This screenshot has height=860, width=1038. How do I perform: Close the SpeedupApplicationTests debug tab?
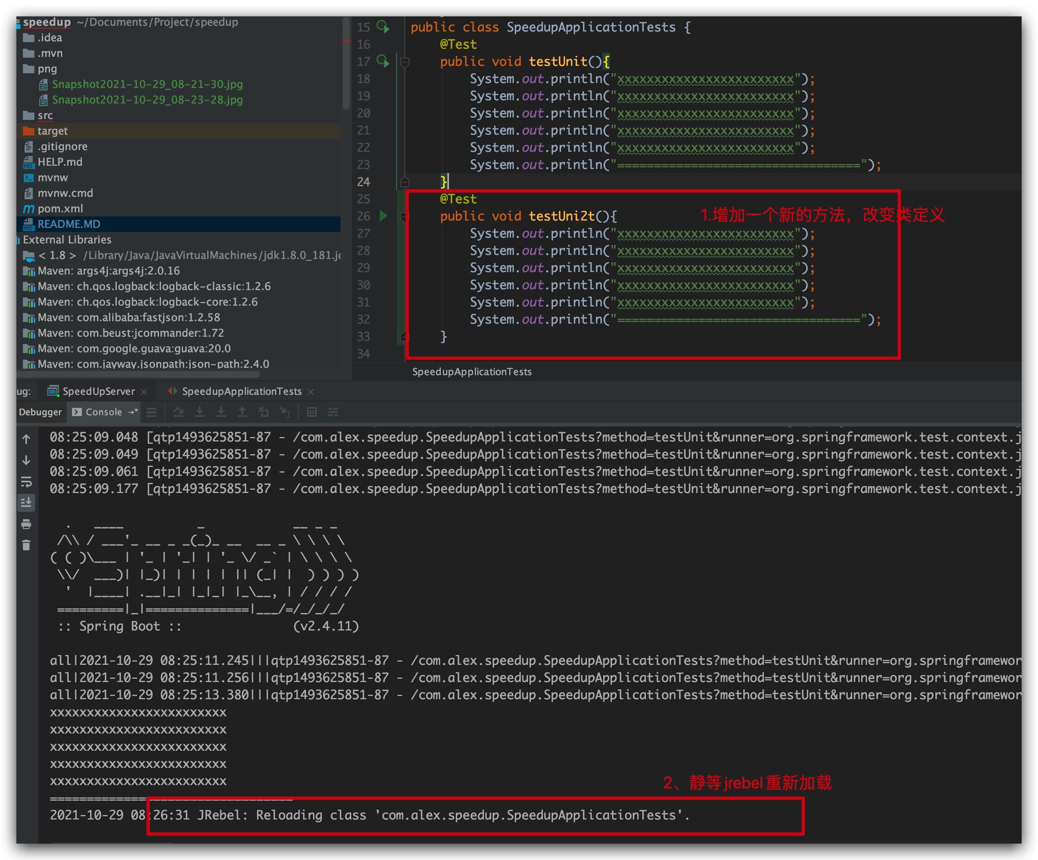[x=311, y=392]
